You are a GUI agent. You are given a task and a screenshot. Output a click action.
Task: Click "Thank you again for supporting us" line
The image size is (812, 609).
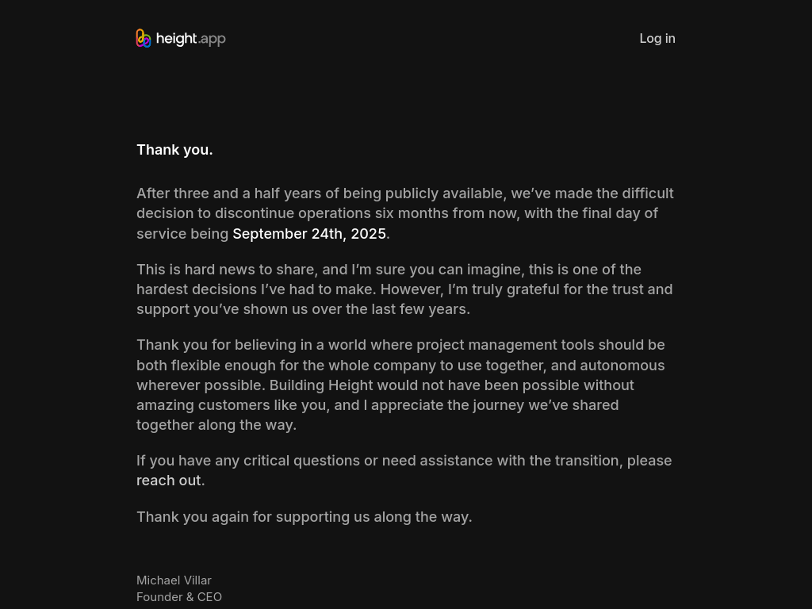[x=304, y=517]
